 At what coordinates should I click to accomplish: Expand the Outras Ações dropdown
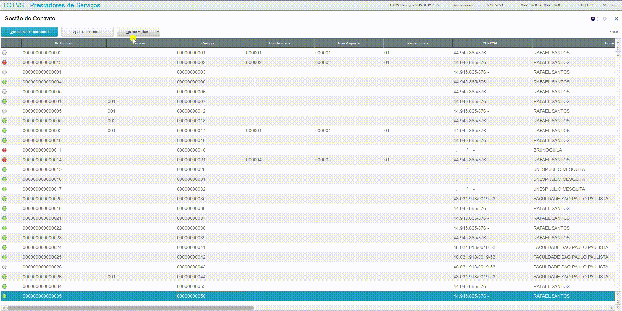point(139,32)
